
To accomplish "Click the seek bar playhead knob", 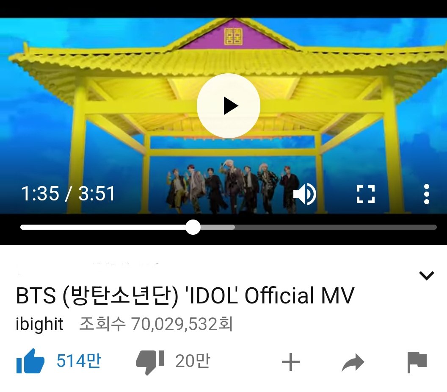I will 193,227.
